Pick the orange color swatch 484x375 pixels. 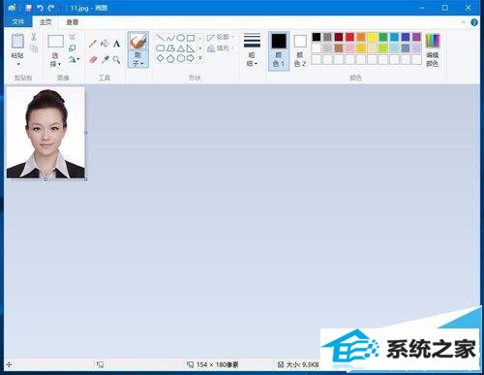[x=361, y=37]
